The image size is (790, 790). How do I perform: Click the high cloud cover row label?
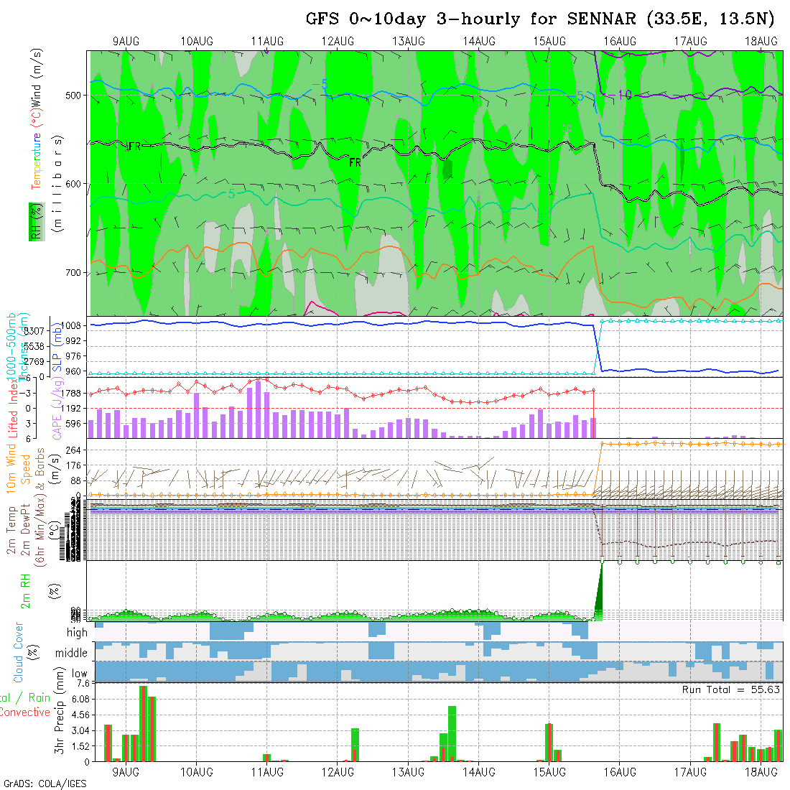77,632
